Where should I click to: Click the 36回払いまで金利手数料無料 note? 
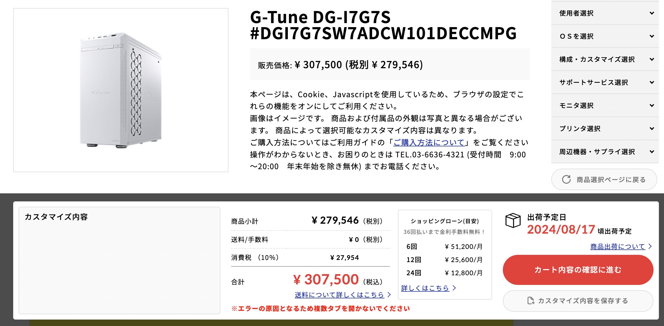(x=445, y=232)
